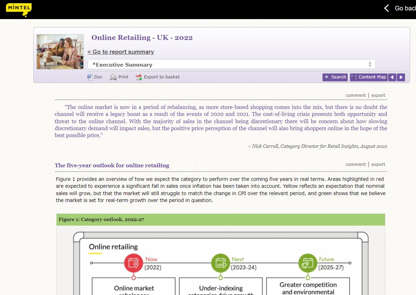416x295 pixels.
Task: Click the Export to basket icon
Action: pos(139,77)
